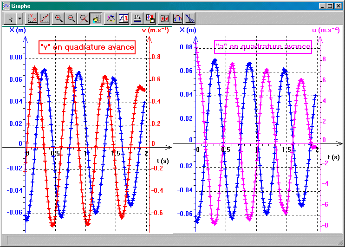
Task: Open the pointer tool dropdown arrow
Action: [x=19, y=19]
